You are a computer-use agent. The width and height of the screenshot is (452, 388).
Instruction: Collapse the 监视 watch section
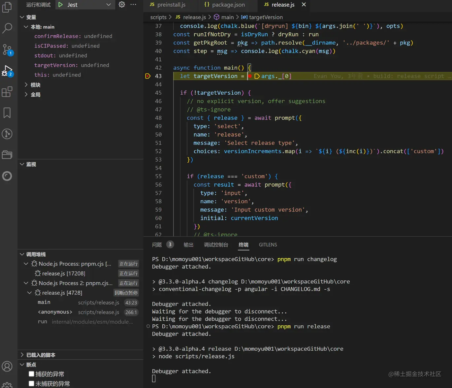(x=22, y=164)
